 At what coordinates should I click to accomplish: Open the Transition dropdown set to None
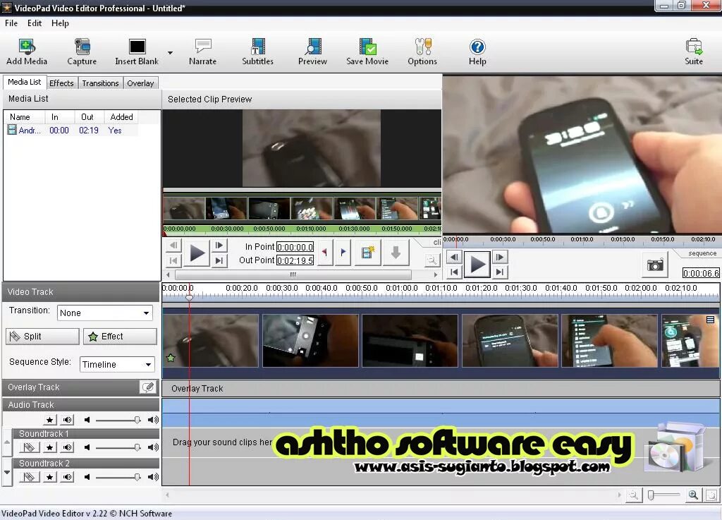click(105, 313)
